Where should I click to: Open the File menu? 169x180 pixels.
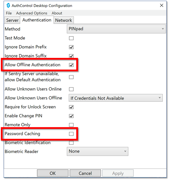9,13
